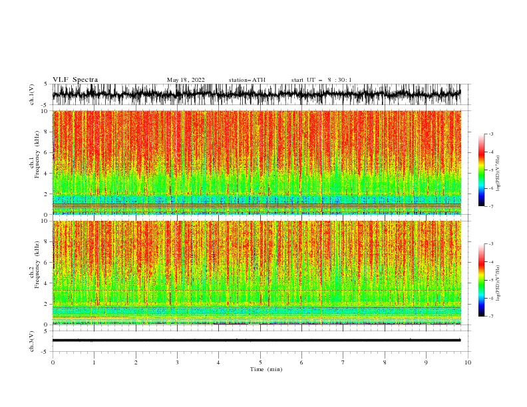
Task: Click the "-7" label on ch.2 color bar
Action: tap(490, 316)
